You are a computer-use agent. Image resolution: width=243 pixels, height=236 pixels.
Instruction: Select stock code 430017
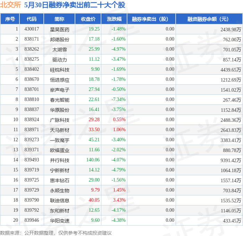tap(32, 29)
